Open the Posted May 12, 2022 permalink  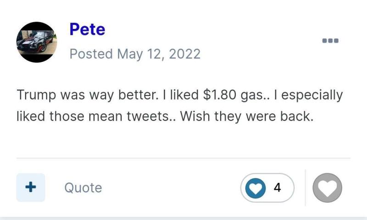click(135, 54)
